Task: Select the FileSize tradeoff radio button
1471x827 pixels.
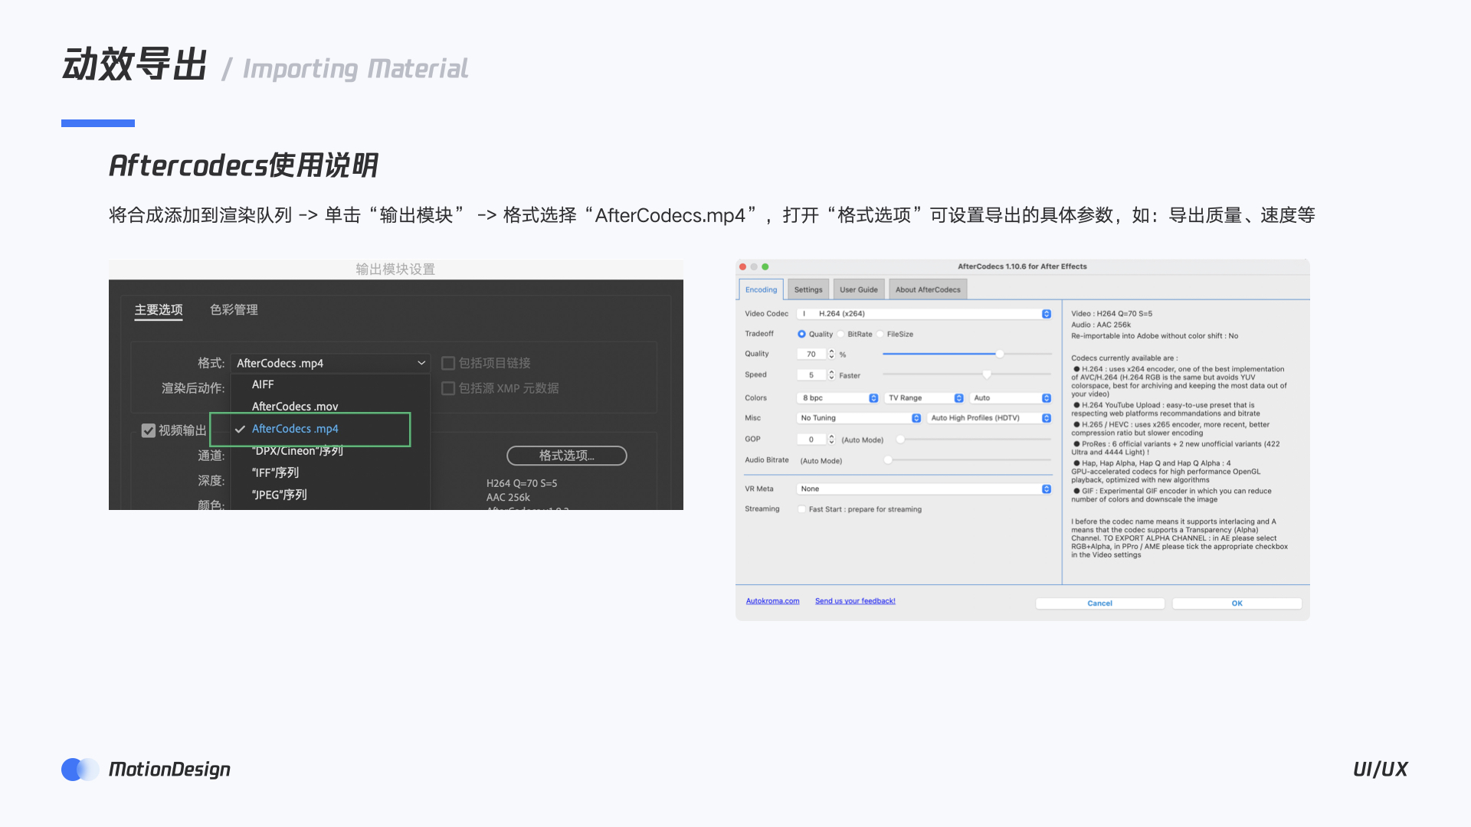Action: 880,334
